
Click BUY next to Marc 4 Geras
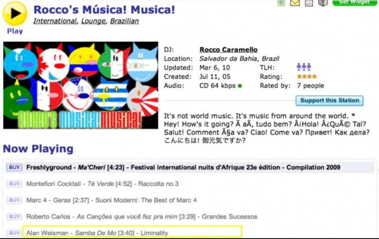(x=14, y=200)
